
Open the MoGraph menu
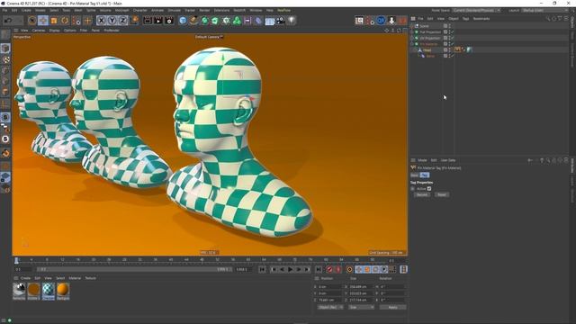122,10
